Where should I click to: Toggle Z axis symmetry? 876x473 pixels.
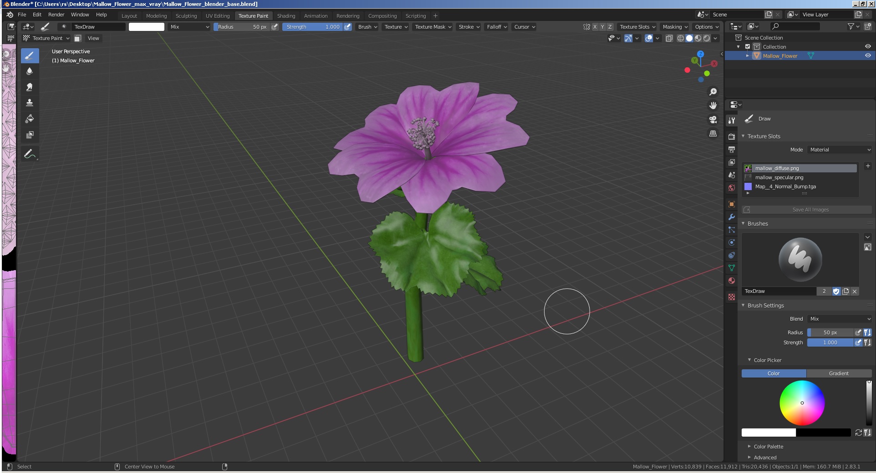610,27
